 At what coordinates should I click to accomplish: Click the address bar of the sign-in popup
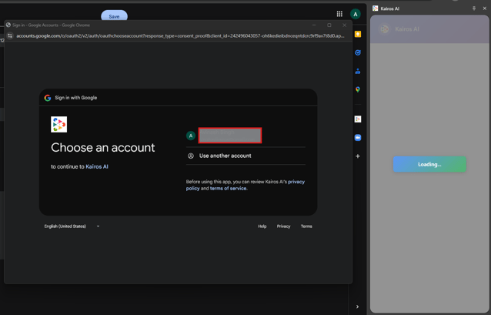(x=180, y=36)
